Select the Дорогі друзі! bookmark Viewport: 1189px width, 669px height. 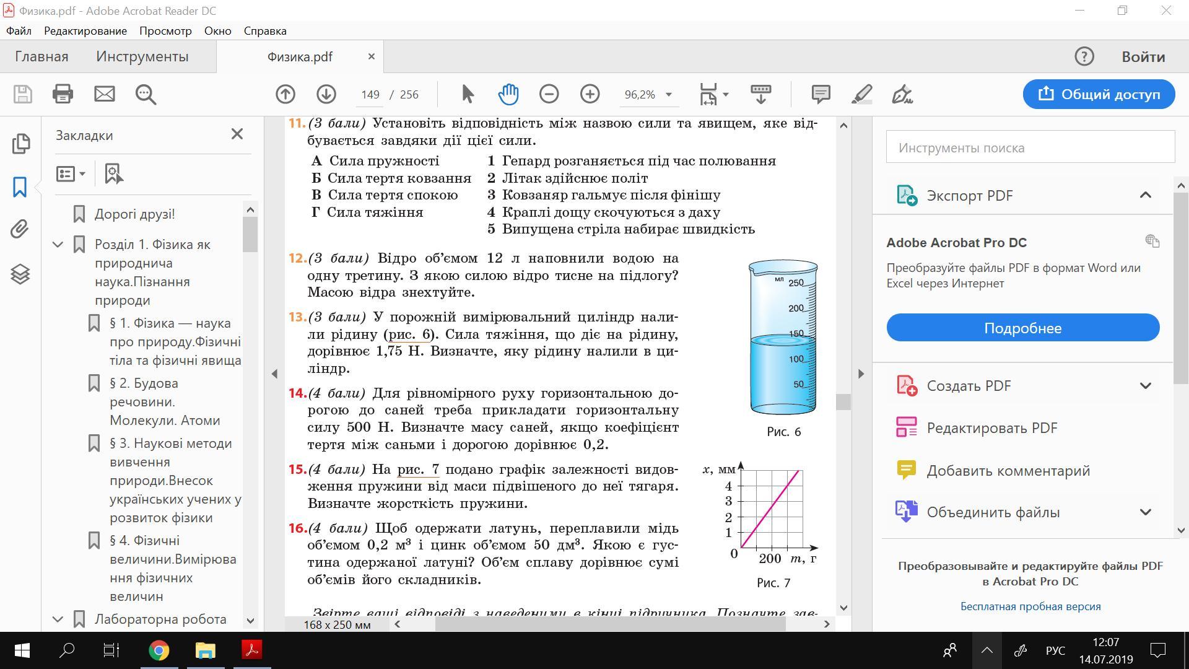134,214
